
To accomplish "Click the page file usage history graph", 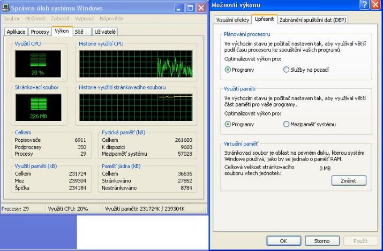I will 136,108.
